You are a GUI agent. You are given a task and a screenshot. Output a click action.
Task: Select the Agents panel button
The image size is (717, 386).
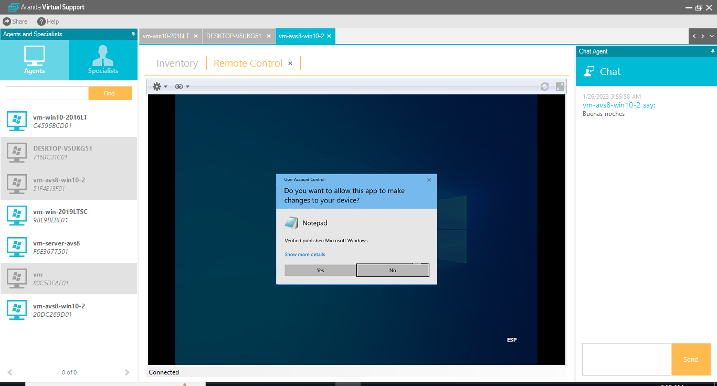pyautogui.click(x=35, y=60)
